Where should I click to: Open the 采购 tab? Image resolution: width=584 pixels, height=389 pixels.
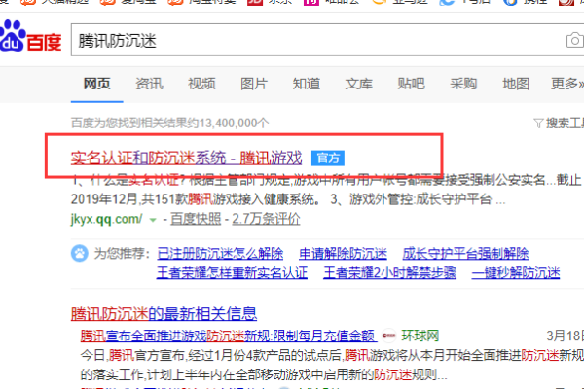(463, 84)
